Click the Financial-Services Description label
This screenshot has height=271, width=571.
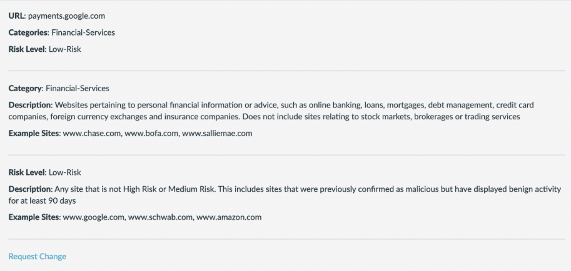coord(30,105)
